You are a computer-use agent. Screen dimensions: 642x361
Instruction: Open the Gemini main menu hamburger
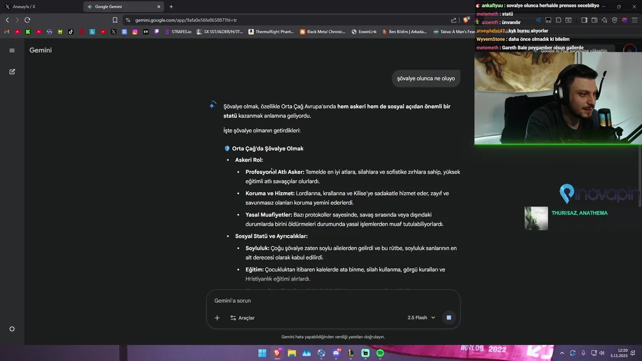click(x=12, y=50)
